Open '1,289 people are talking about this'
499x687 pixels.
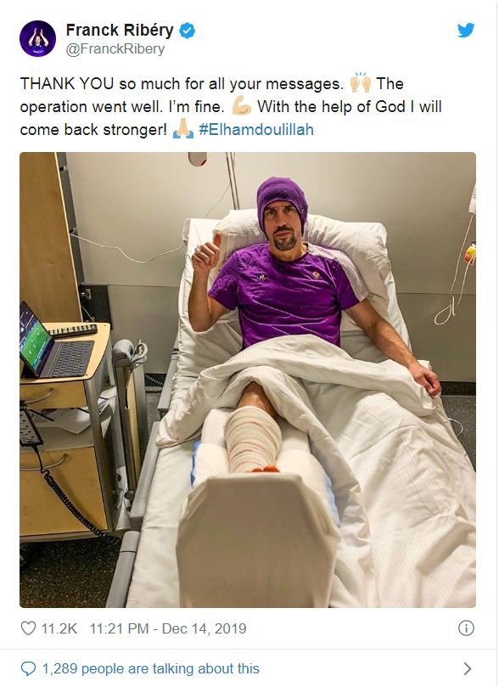[x=150, y=668]
